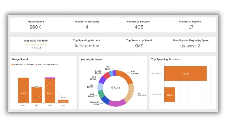This screenshot has width=226, height=127.
Task: Click the Usage Spend $60K value
Action: point(35,27)
